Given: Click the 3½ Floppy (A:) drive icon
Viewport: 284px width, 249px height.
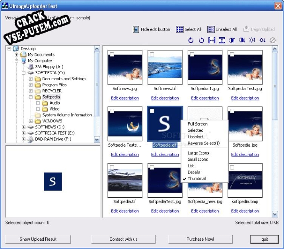Looking at the screenshot, I should pyautogui.click(x=31, y=67).
